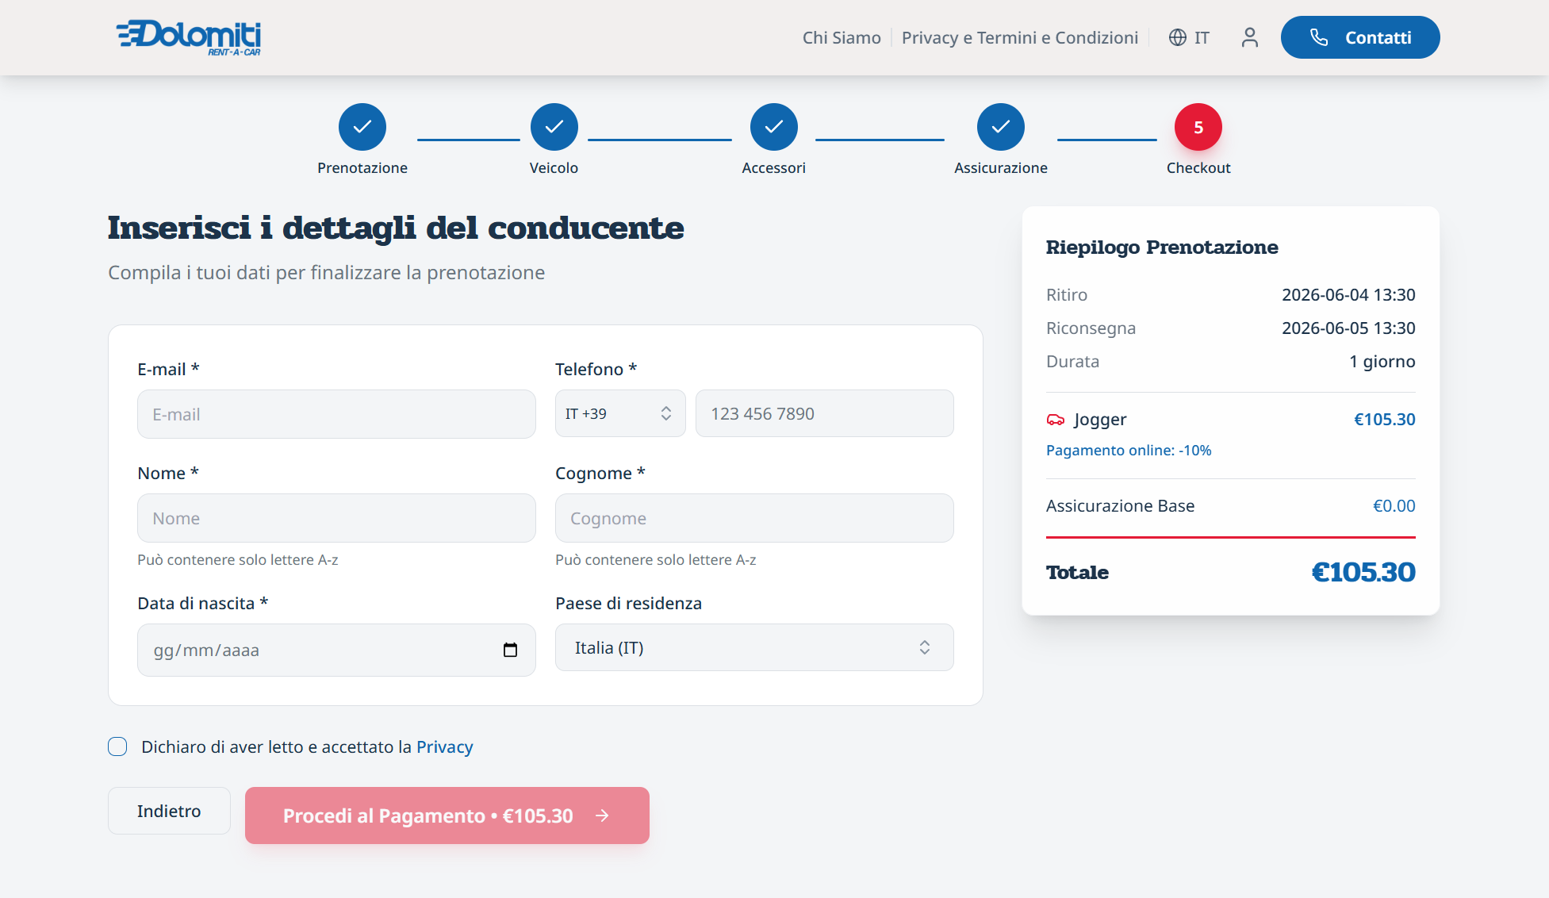Viewport: 1549px width, 898px height.
Task: Accept the Privacy declaration checkbox
Action: pyautogui.click(x=117, y=746)
